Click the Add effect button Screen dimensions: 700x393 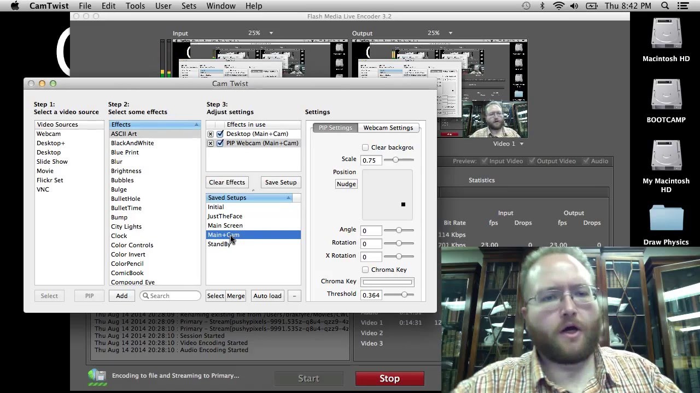click(x=121, y=296)
